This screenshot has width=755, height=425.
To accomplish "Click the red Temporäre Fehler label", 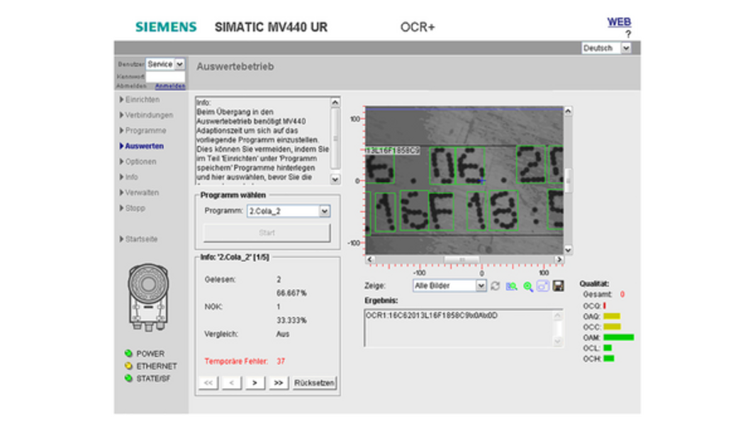I will click(236, 361).
